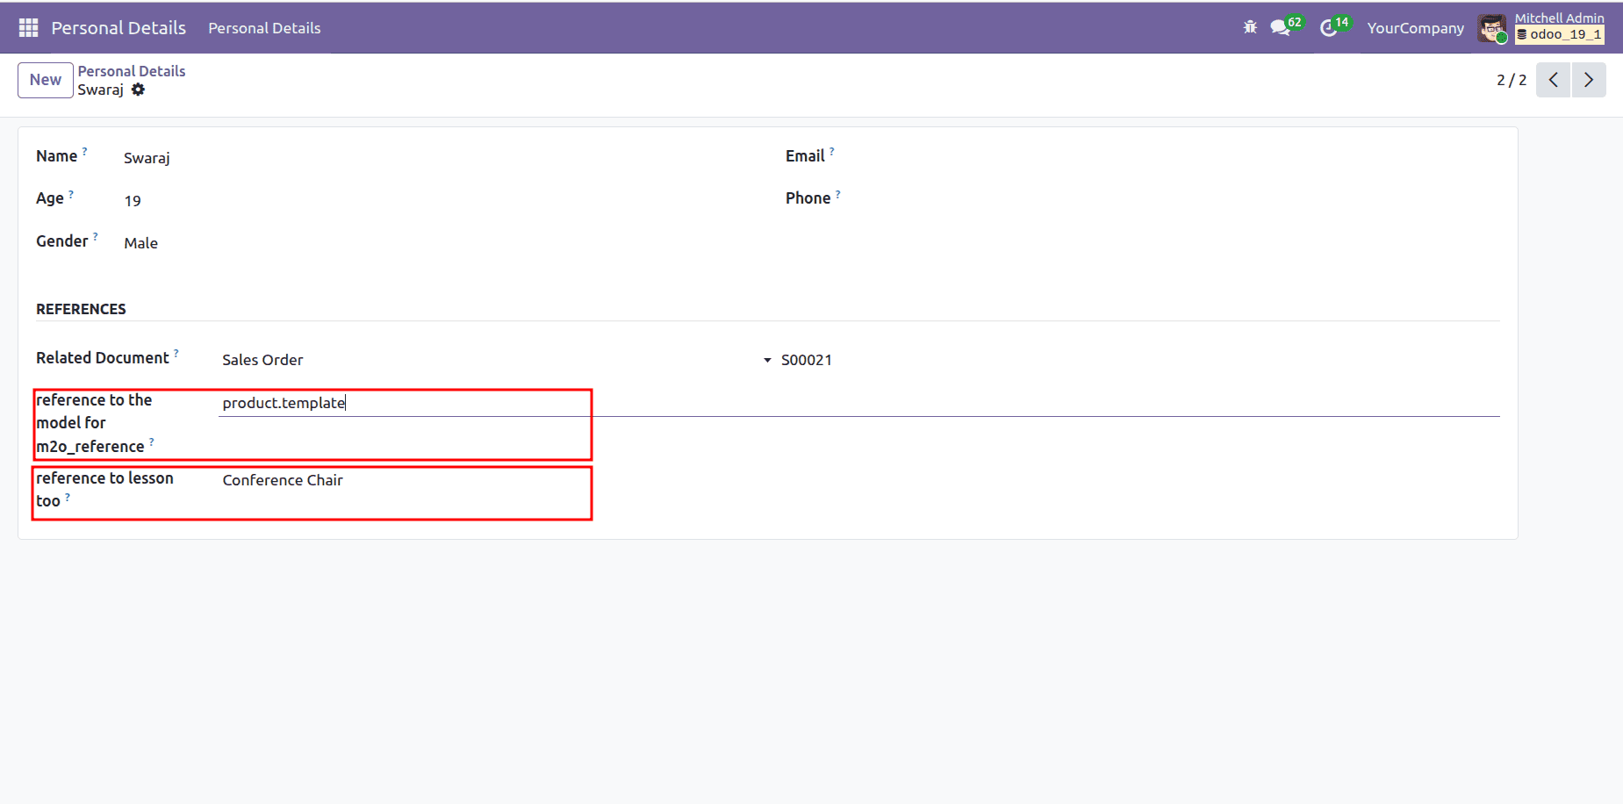The image size is (1623, 804).
Task: Click the Conference Chair lesson reference value
Action: click(283, 480)
